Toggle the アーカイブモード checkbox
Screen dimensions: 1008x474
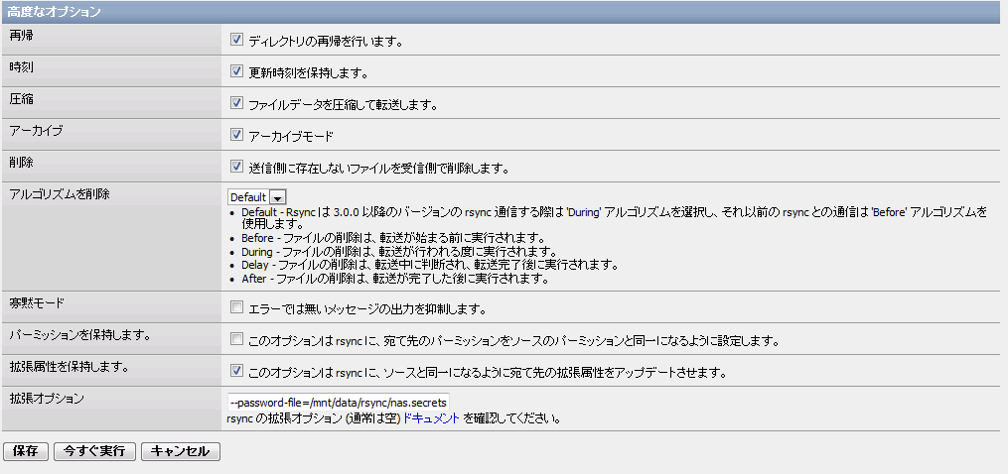[236, 135]
